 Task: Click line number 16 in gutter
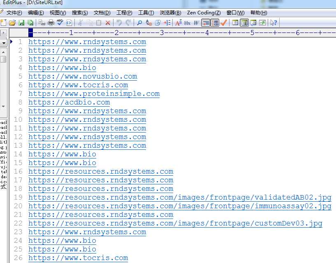tap(18, 171)
